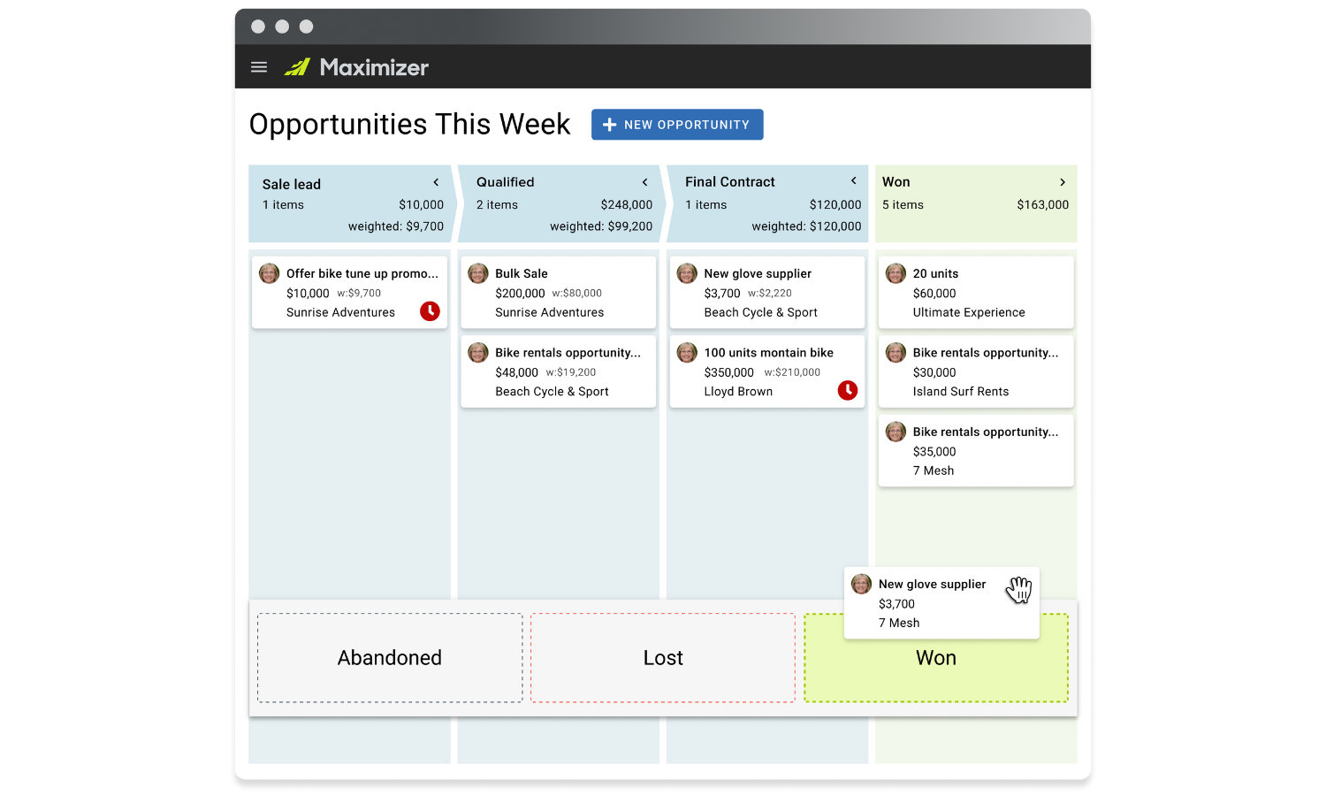This screenshot has height=796, width=1326.
Task: Click the overdue clock icon on Offer bike tune up
Action: [x=430, y=311]
